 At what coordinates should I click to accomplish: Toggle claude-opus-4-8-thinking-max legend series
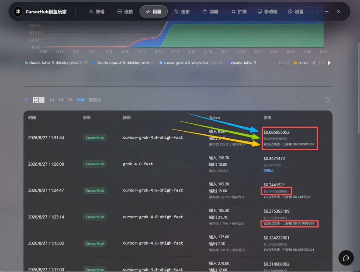tap(120, 63)
